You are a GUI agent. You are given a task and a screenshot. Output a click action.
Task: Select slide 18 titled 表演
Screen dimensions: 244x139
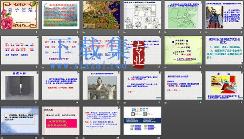[x=224, y=86]
